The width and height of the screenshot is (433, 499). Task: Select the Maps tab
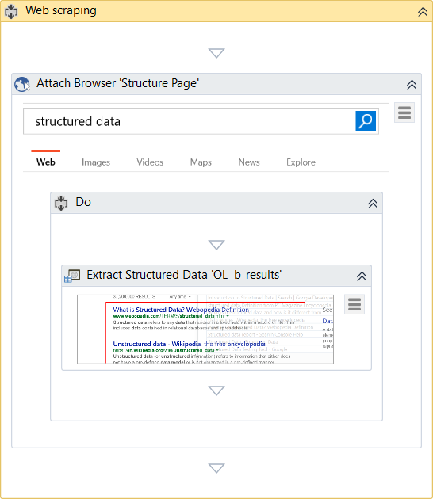[201, 162]
